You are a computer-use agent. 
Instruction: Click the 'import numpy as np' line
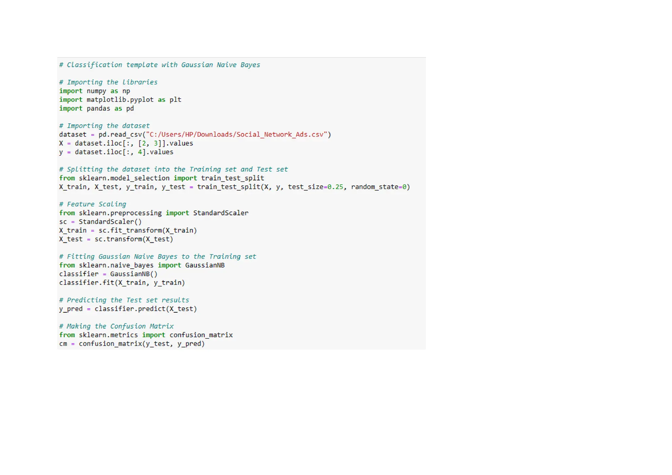click(94, 91)
